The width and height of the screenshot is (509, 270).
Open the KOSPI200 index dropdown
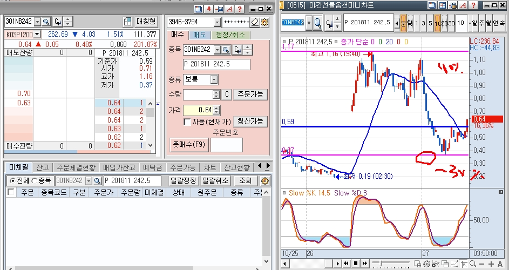click(x=37, y=35)
